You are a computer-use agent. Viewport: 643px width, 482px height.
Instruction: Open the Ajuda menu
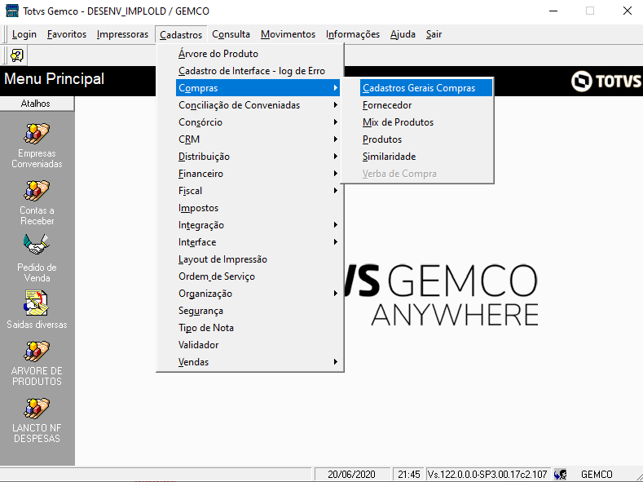pos(403,34)
